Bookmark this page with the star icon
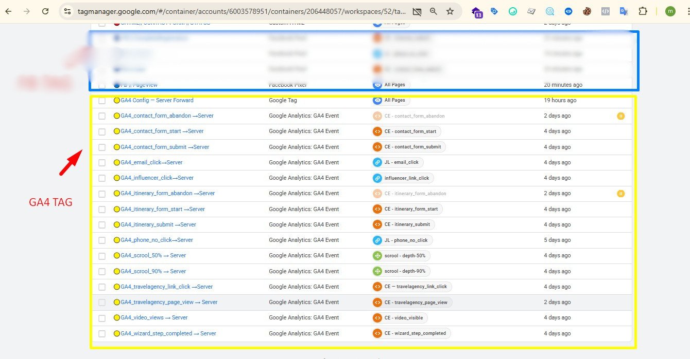The width and height of the screenshot is (690, 359). (x=450, y=11)
